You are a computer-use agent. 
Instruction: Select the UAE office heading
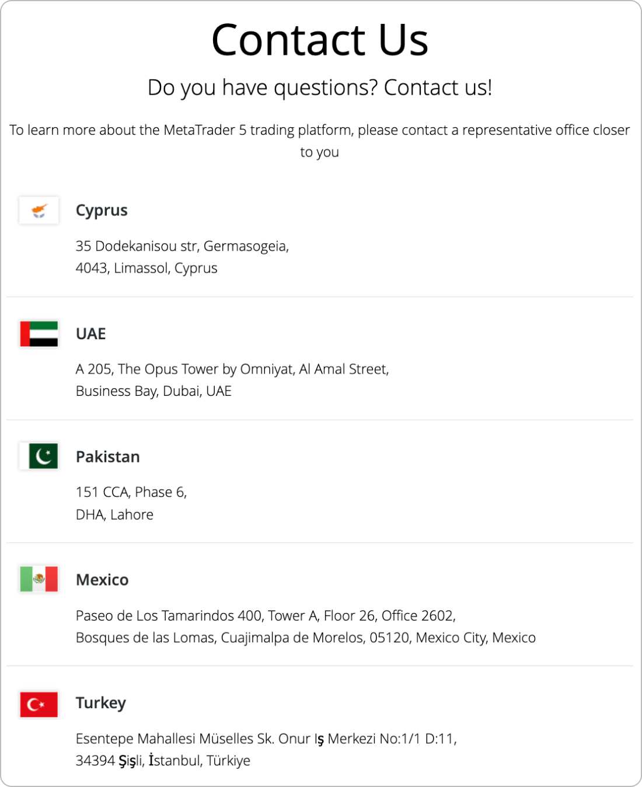point(91,333)
